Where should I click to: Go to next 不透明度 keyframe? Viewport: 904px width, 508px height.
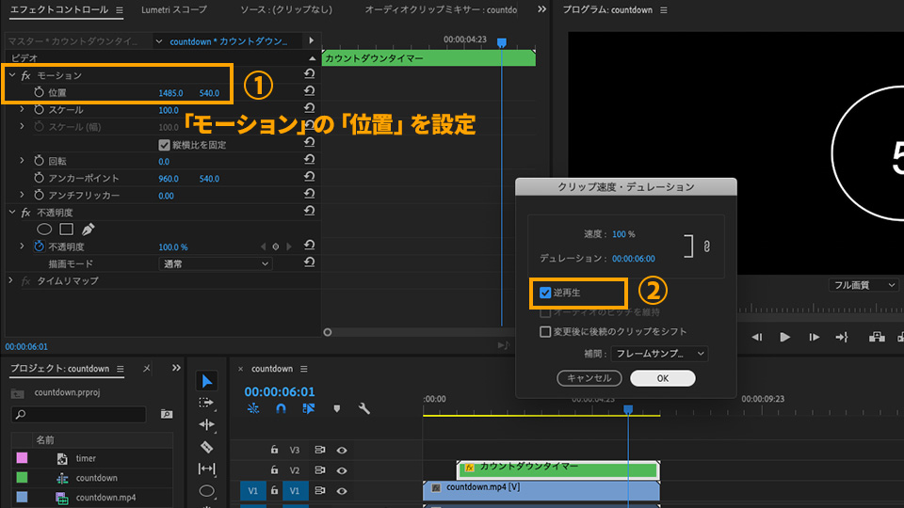point(289,246)
